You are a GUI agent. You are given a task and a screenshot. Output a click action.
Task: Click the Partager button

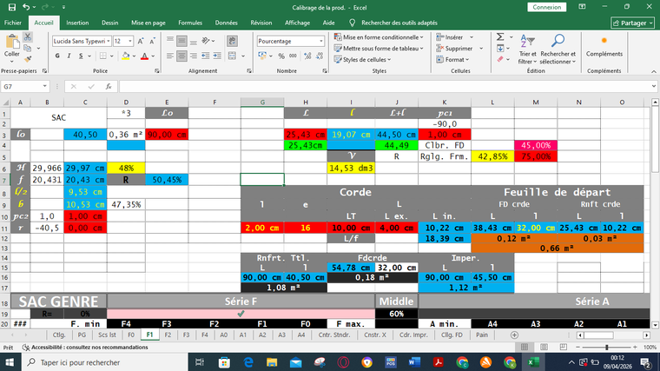pos(632,23)
